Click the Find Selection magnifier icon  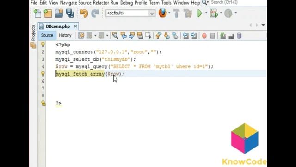pyautogui.click(x=115, y=35)
